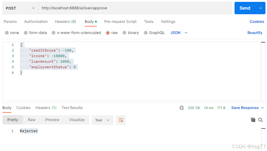Select the raw body radio button

pos(108,33)
